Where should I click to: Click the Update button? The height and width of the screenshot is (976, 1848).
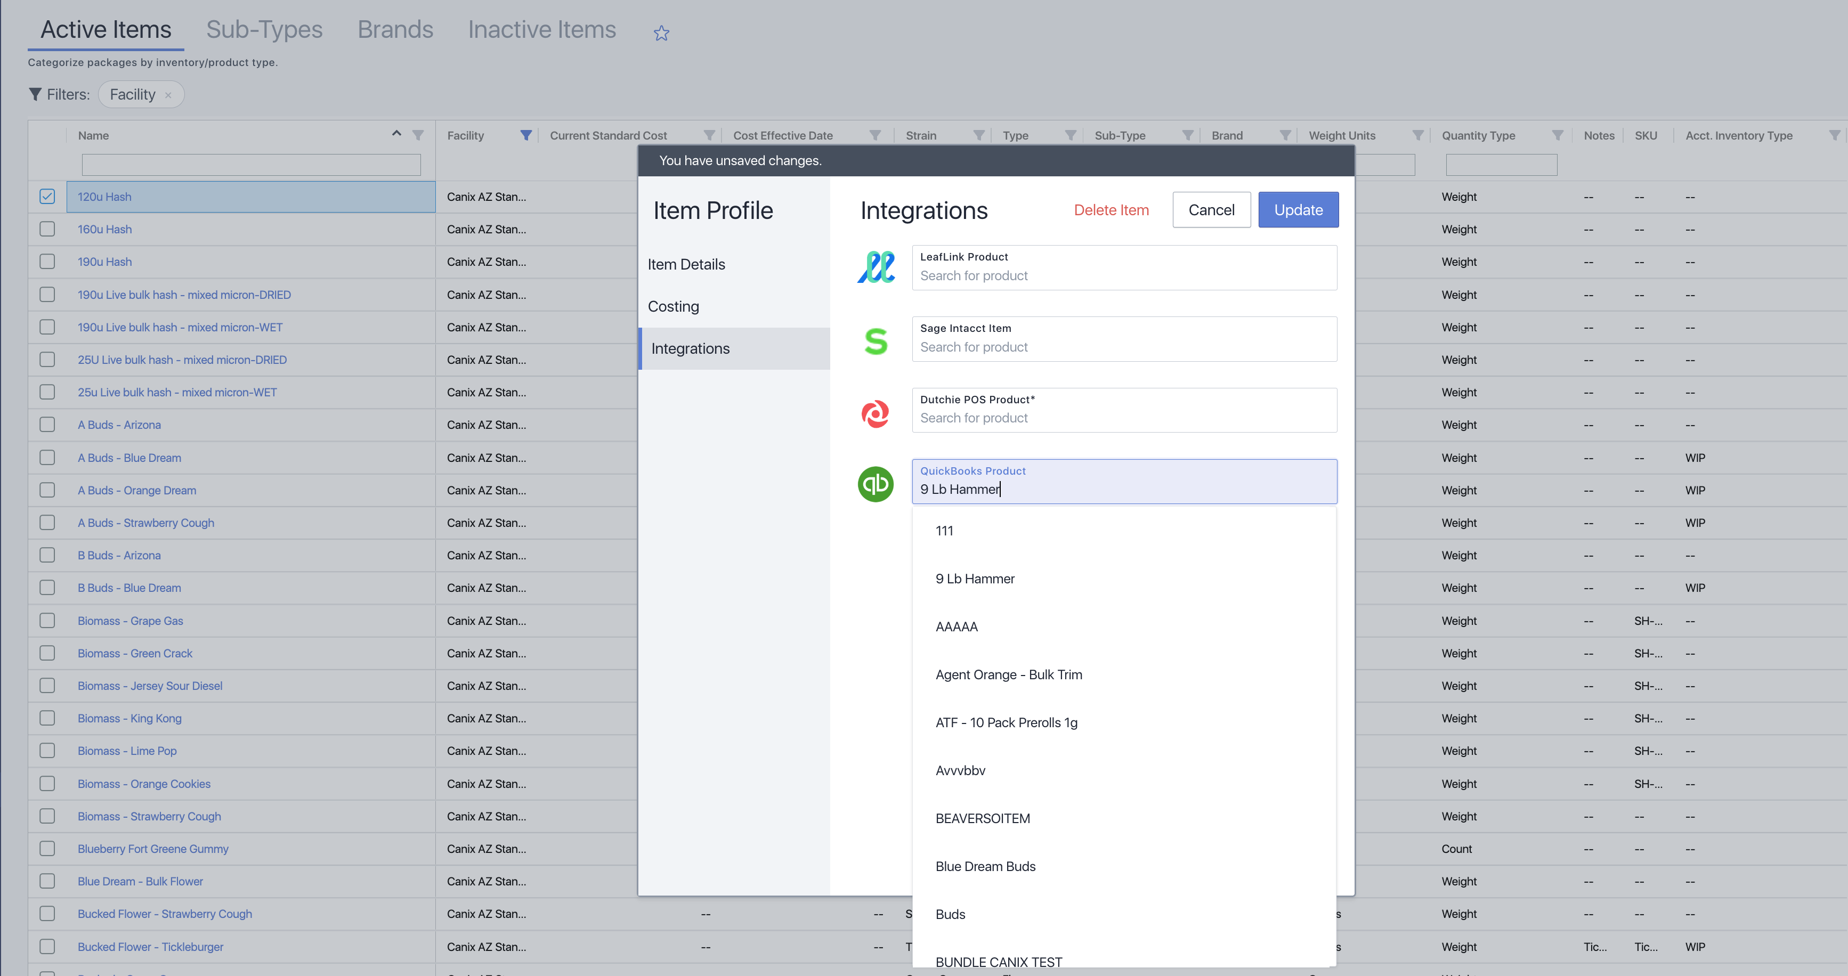[1299, 209]
